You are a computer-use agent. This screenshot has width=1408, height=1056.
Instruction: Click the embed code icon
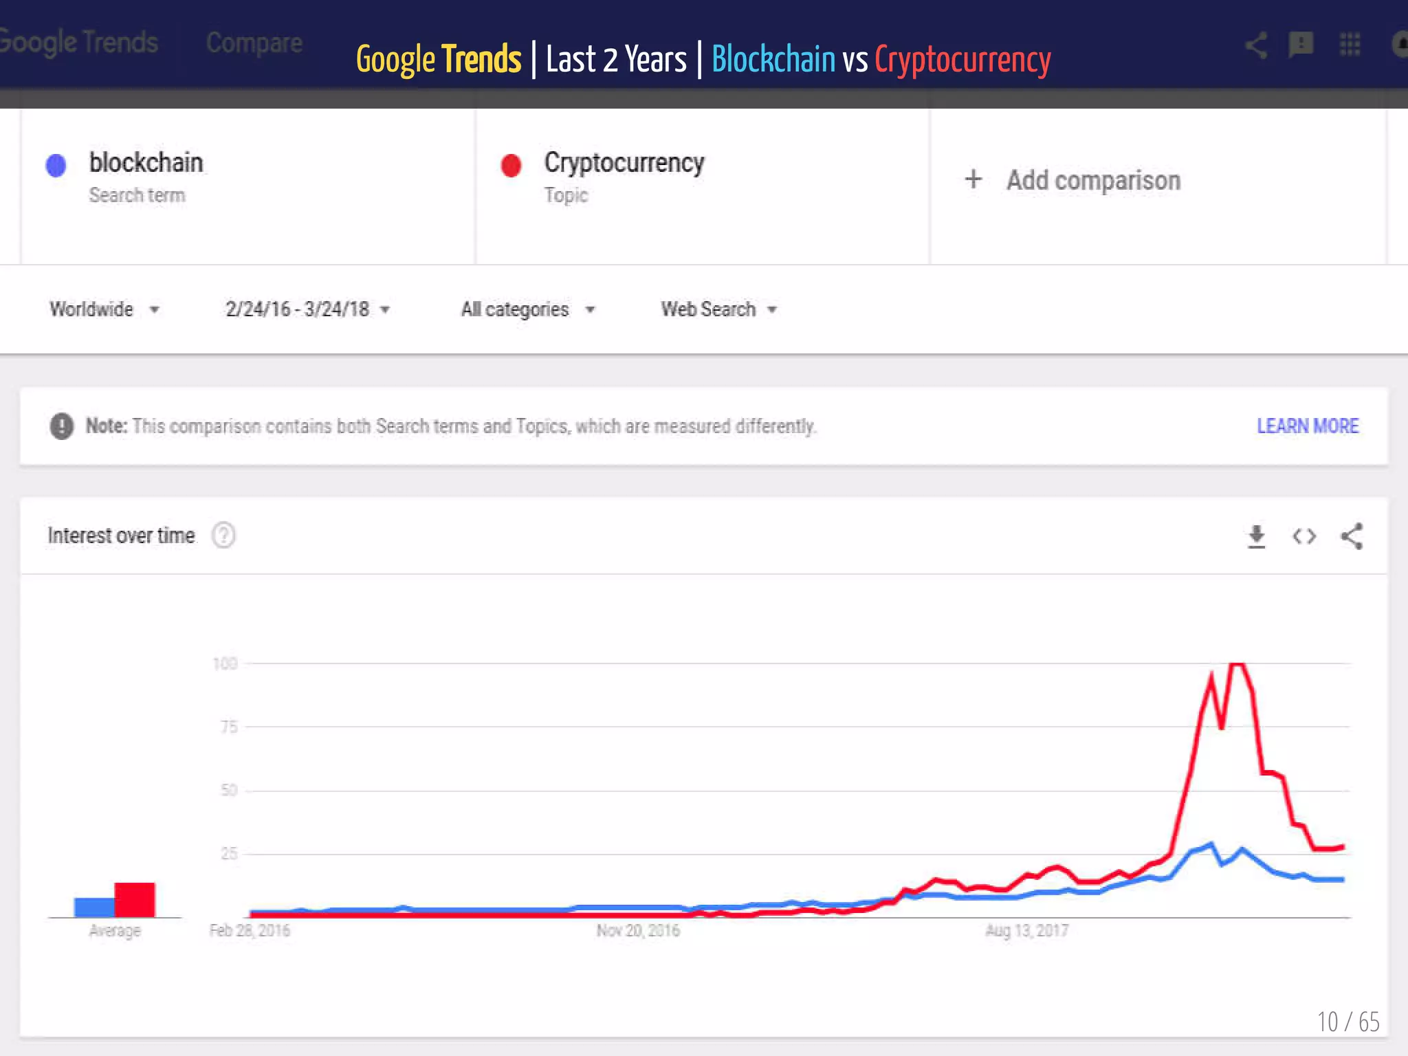tap(1303, 536)
